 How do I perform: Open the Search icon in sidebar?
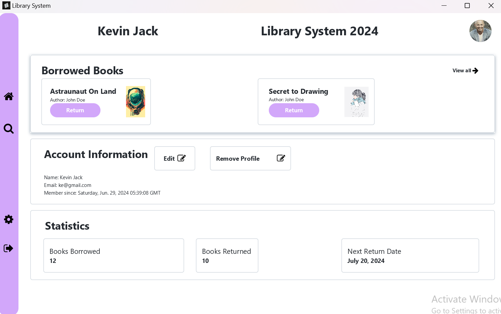(x=9, y=129)
